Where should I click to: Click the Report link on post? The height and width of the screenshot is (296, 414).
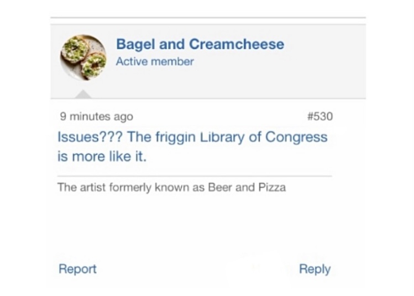point(77,269)
